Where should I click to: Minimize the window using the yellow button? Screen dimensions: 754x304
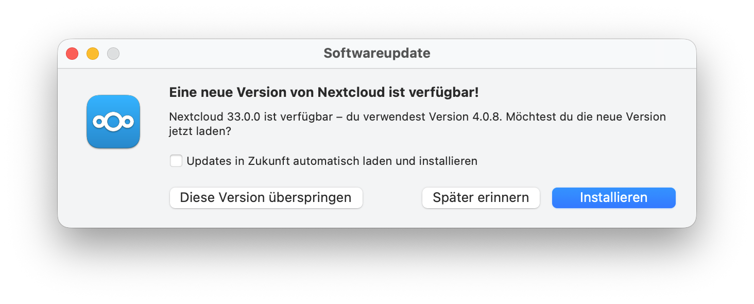pos(93,54)
